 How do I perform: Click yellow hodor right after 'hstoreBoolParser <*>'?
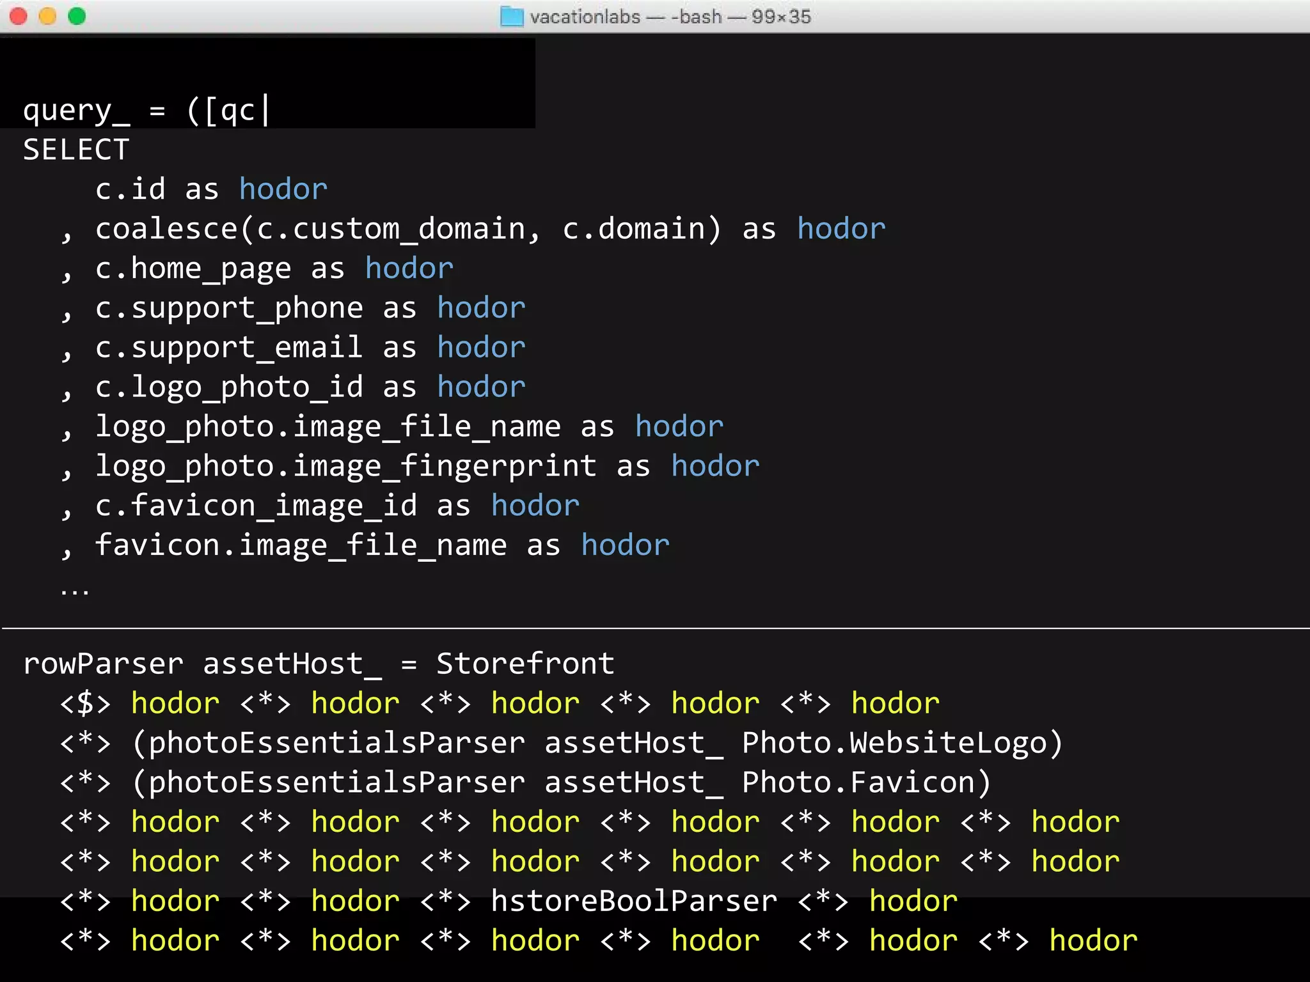pyautogui.click(x=913, y=901)
